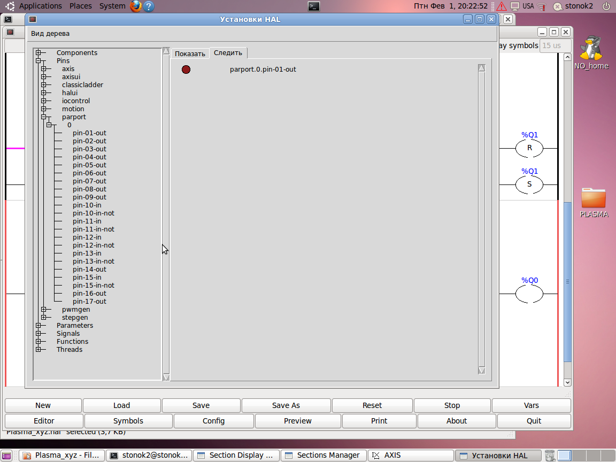Open the Вид дерева menu

[x=50, y=33]
